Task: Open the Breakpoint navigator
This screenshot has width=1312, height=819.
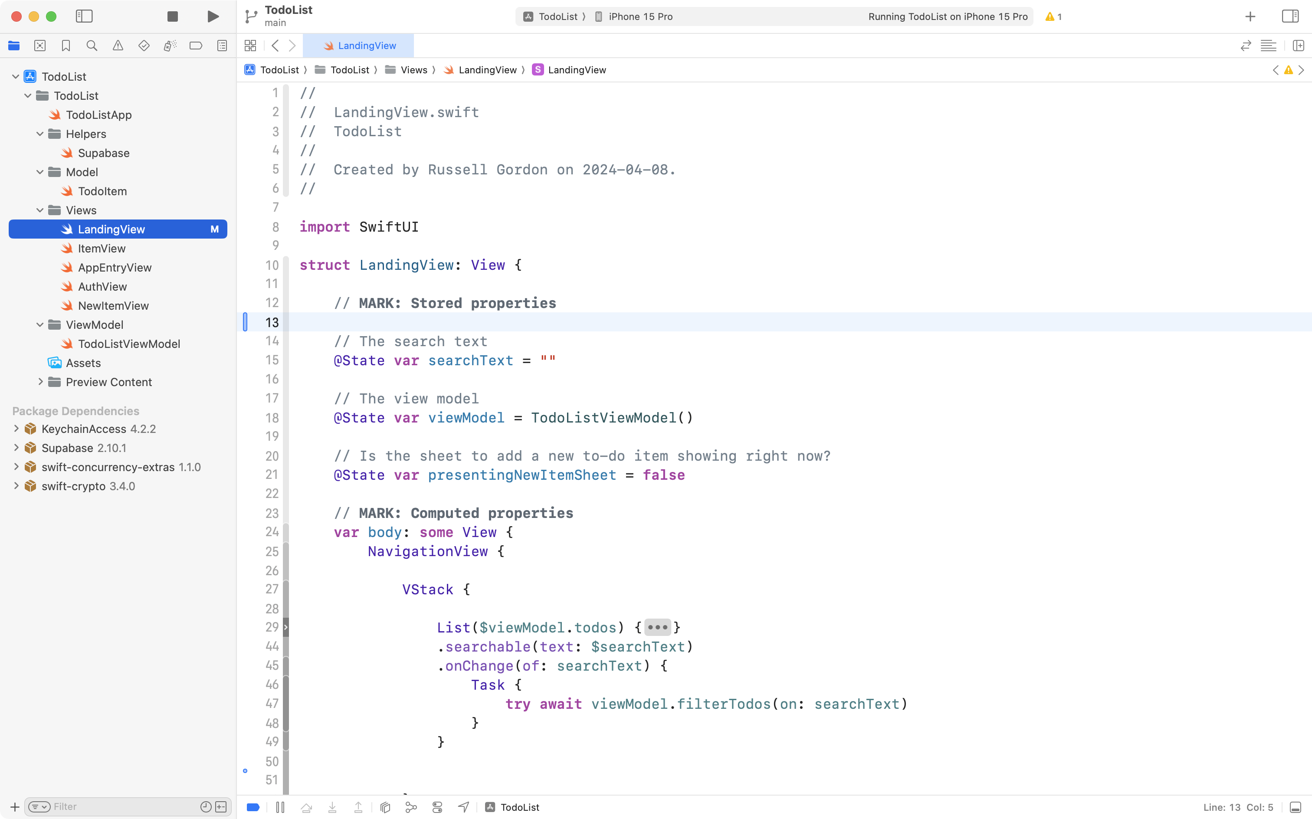Action: click(196, 46)
